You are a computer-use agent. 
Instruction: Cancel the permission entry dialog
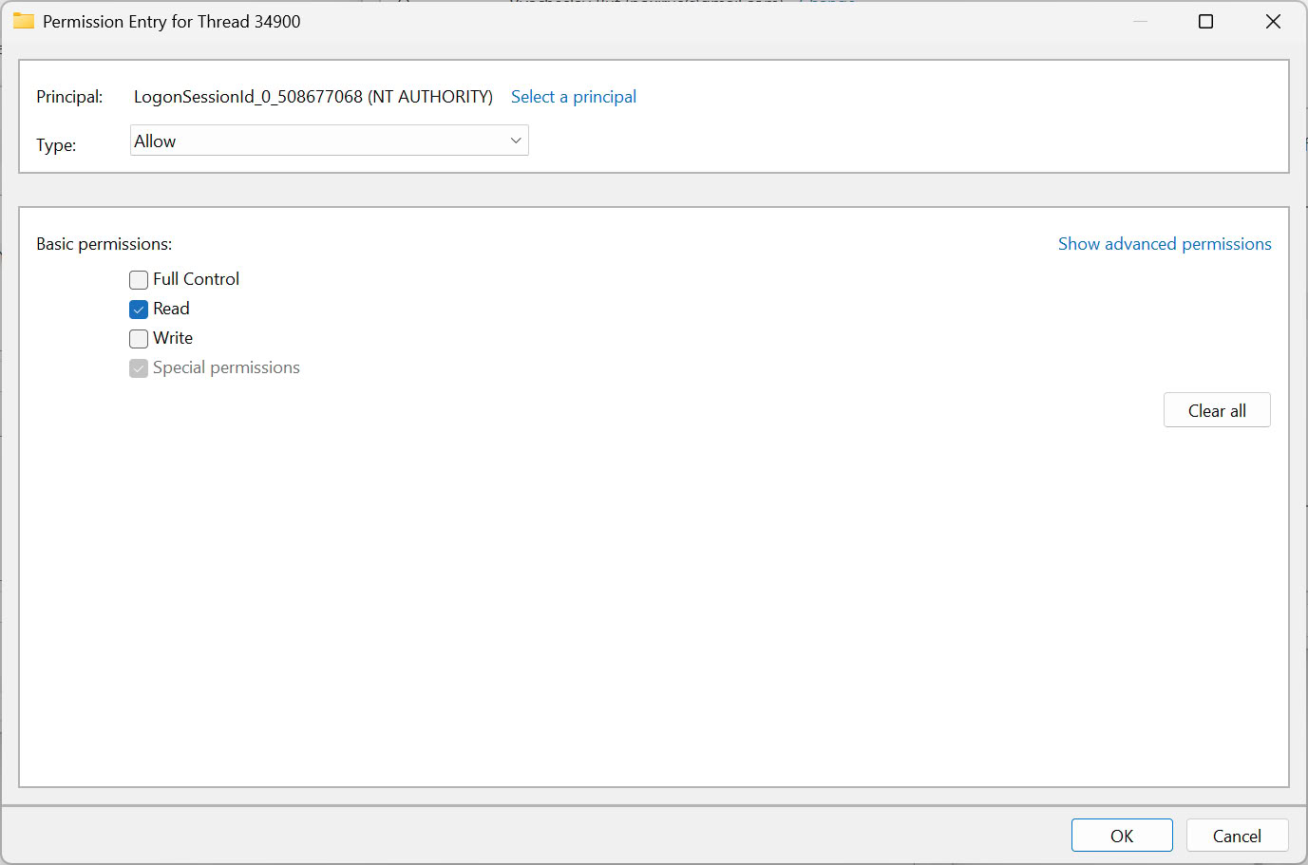click(1237, 836)
